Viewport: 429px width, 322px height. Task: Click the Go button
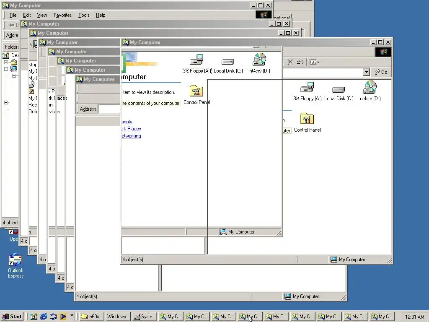pos(381,72)
